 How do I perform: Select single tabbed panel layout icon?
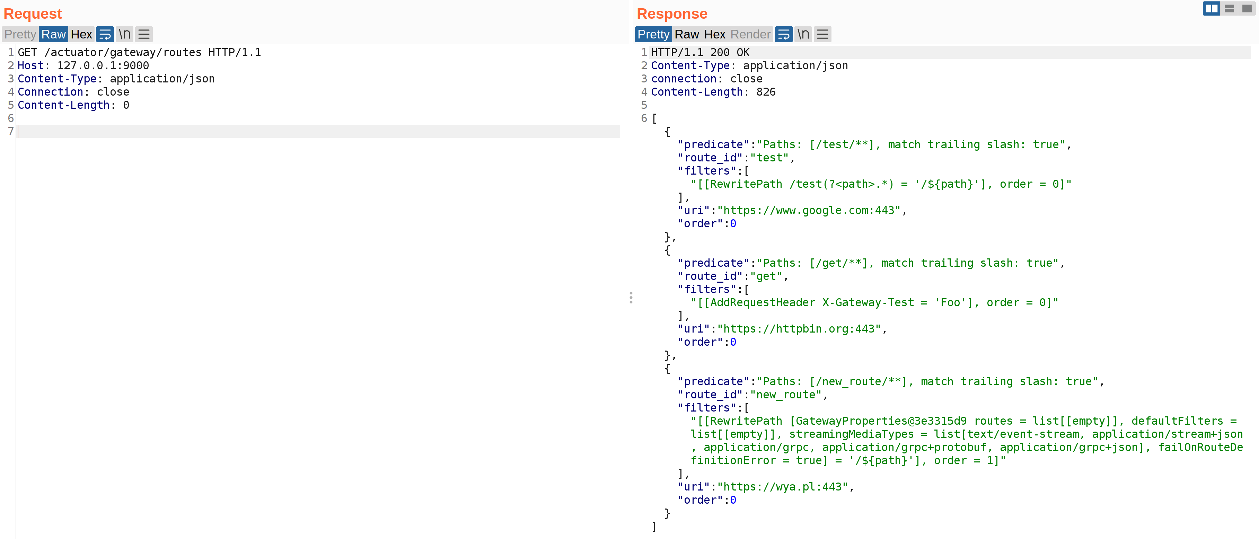(x=1247, y=8)
